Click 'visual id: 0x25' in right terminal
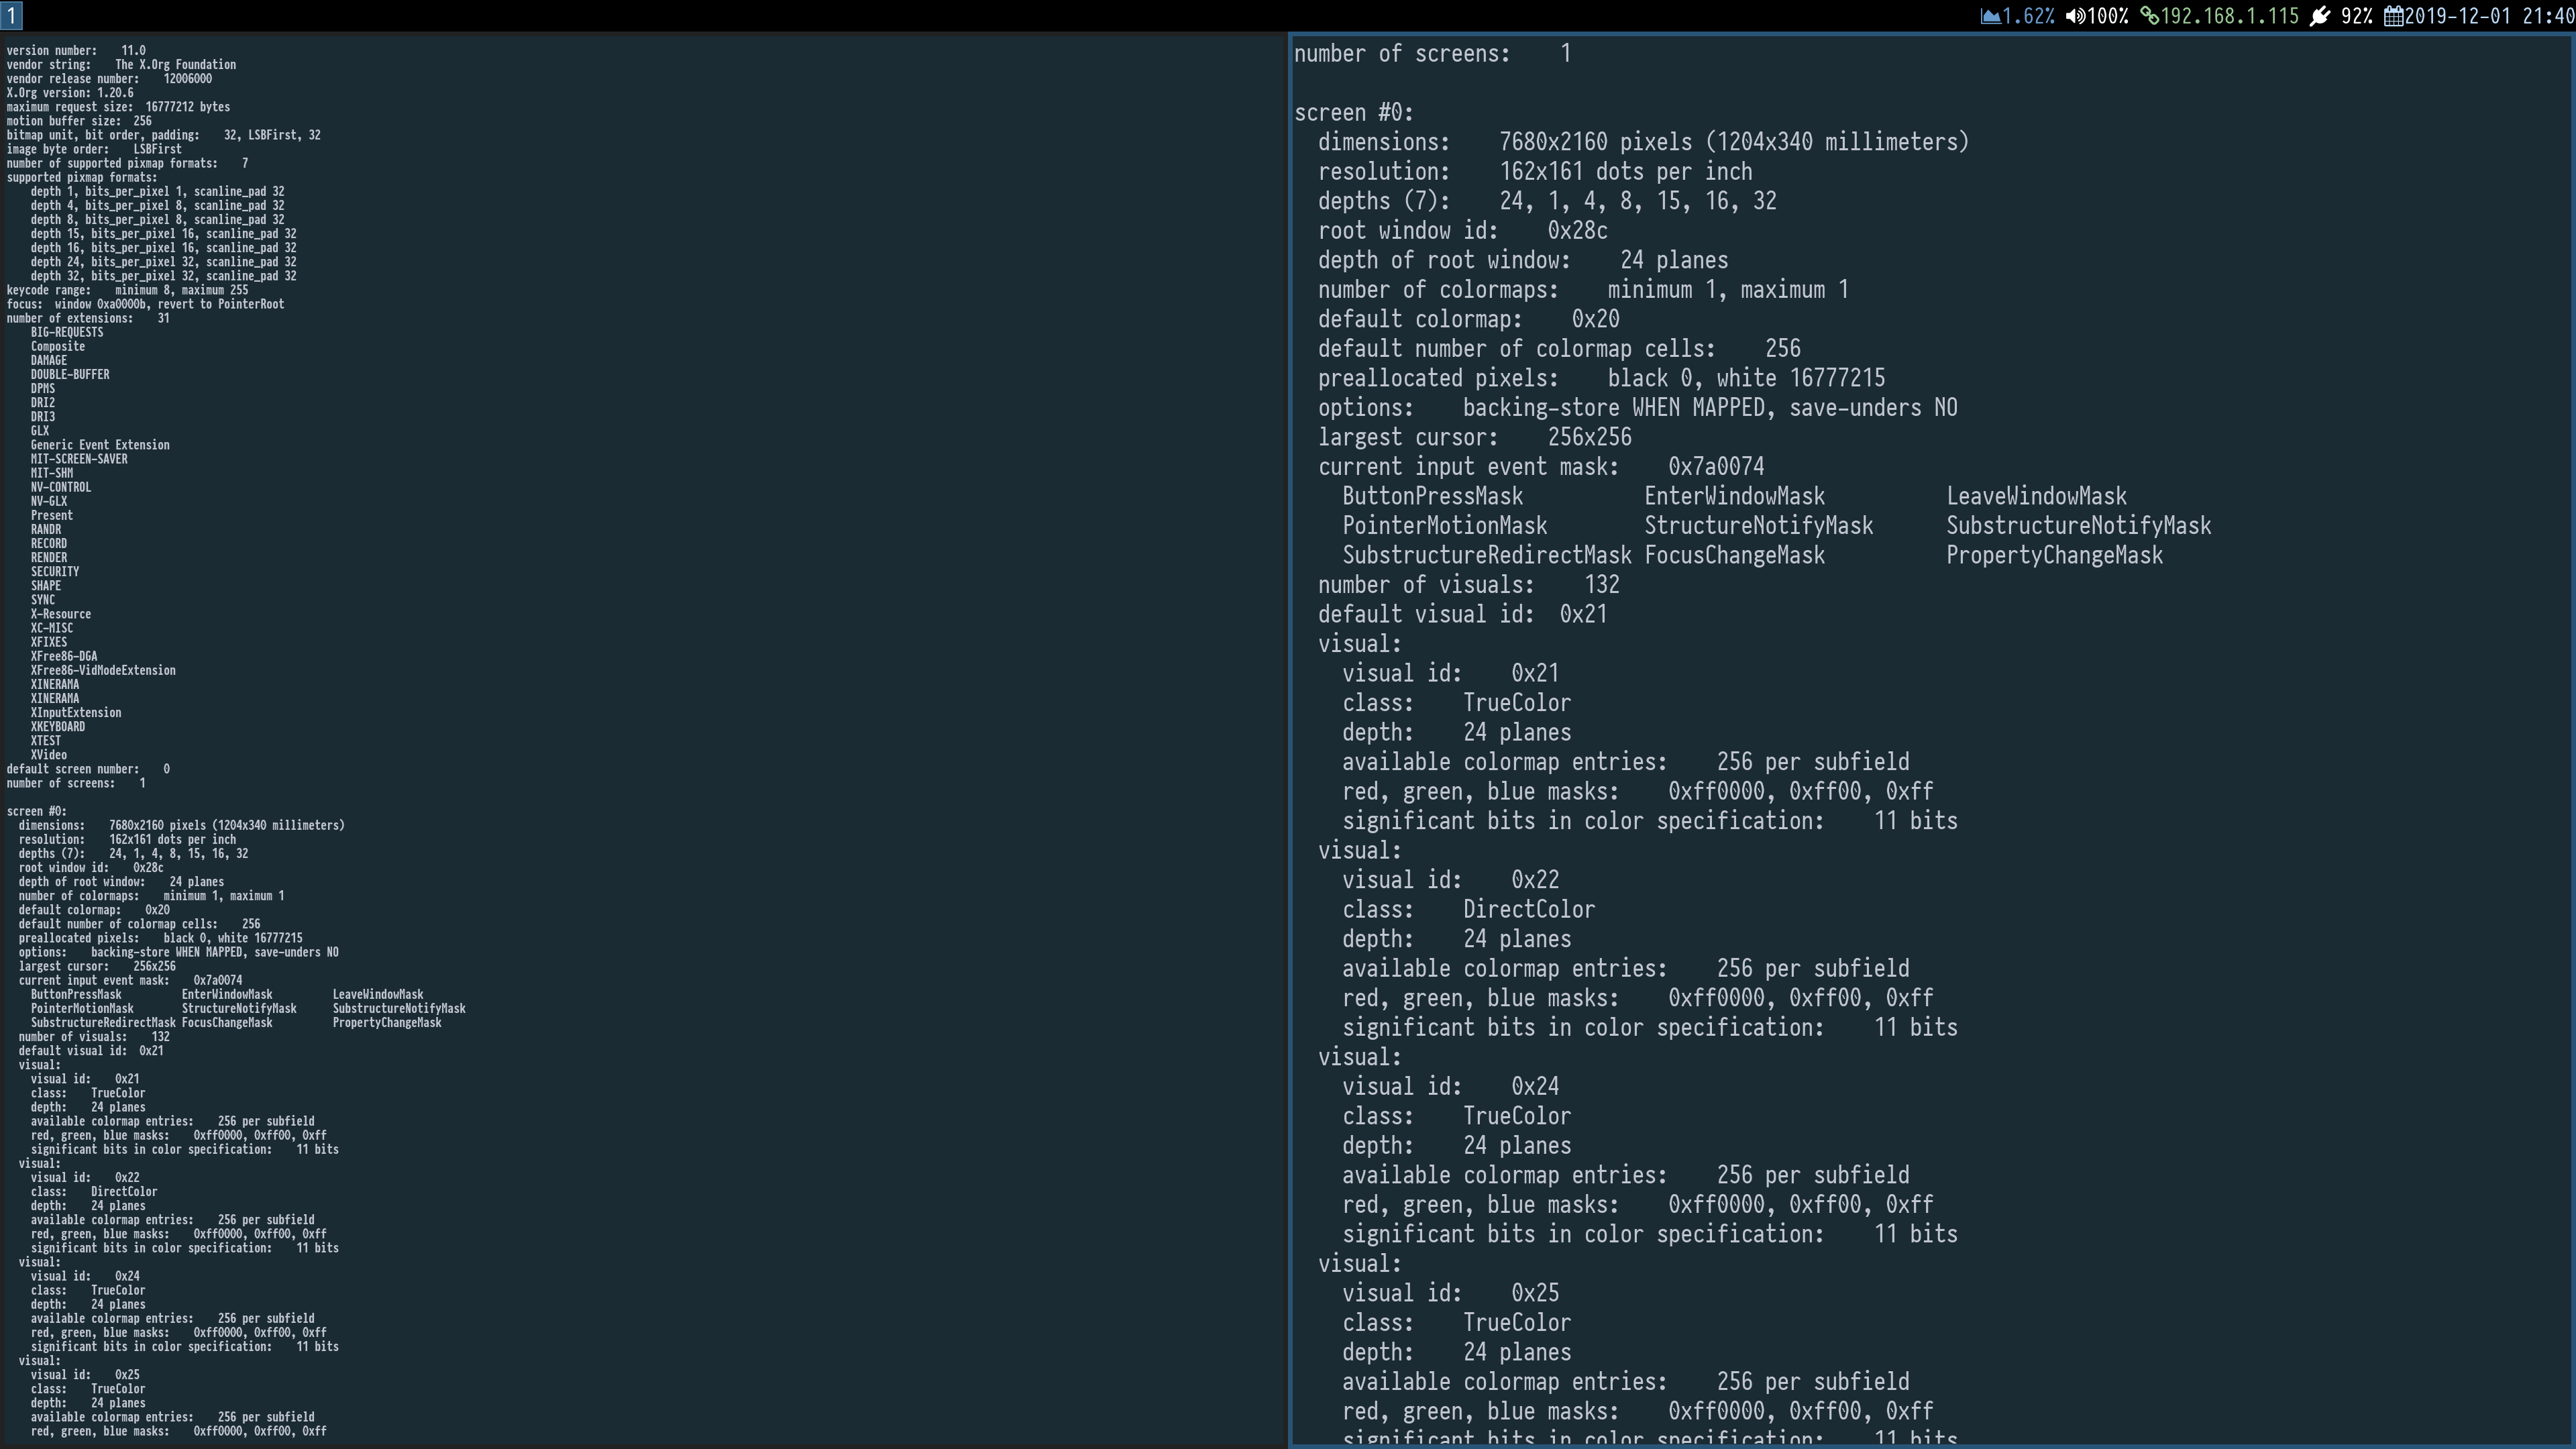 click(1451, 1293)
